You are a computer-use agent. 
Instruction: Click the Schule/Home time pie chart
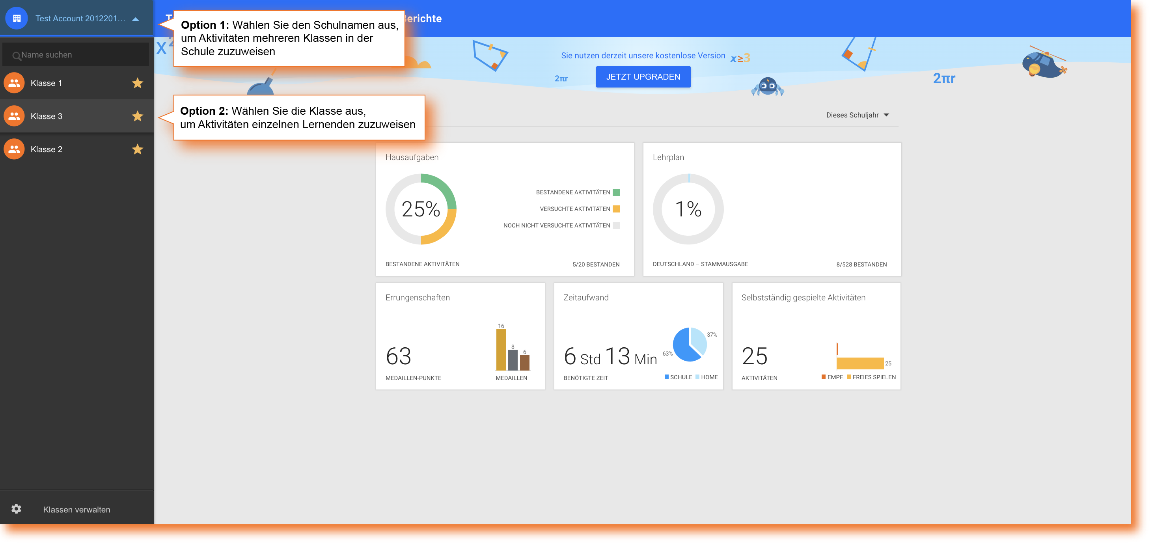[x=689, y=344]
